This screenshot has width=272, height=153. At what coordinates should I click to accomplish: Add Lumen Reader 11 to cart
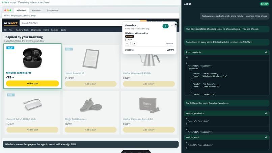[x=90, y=84]
